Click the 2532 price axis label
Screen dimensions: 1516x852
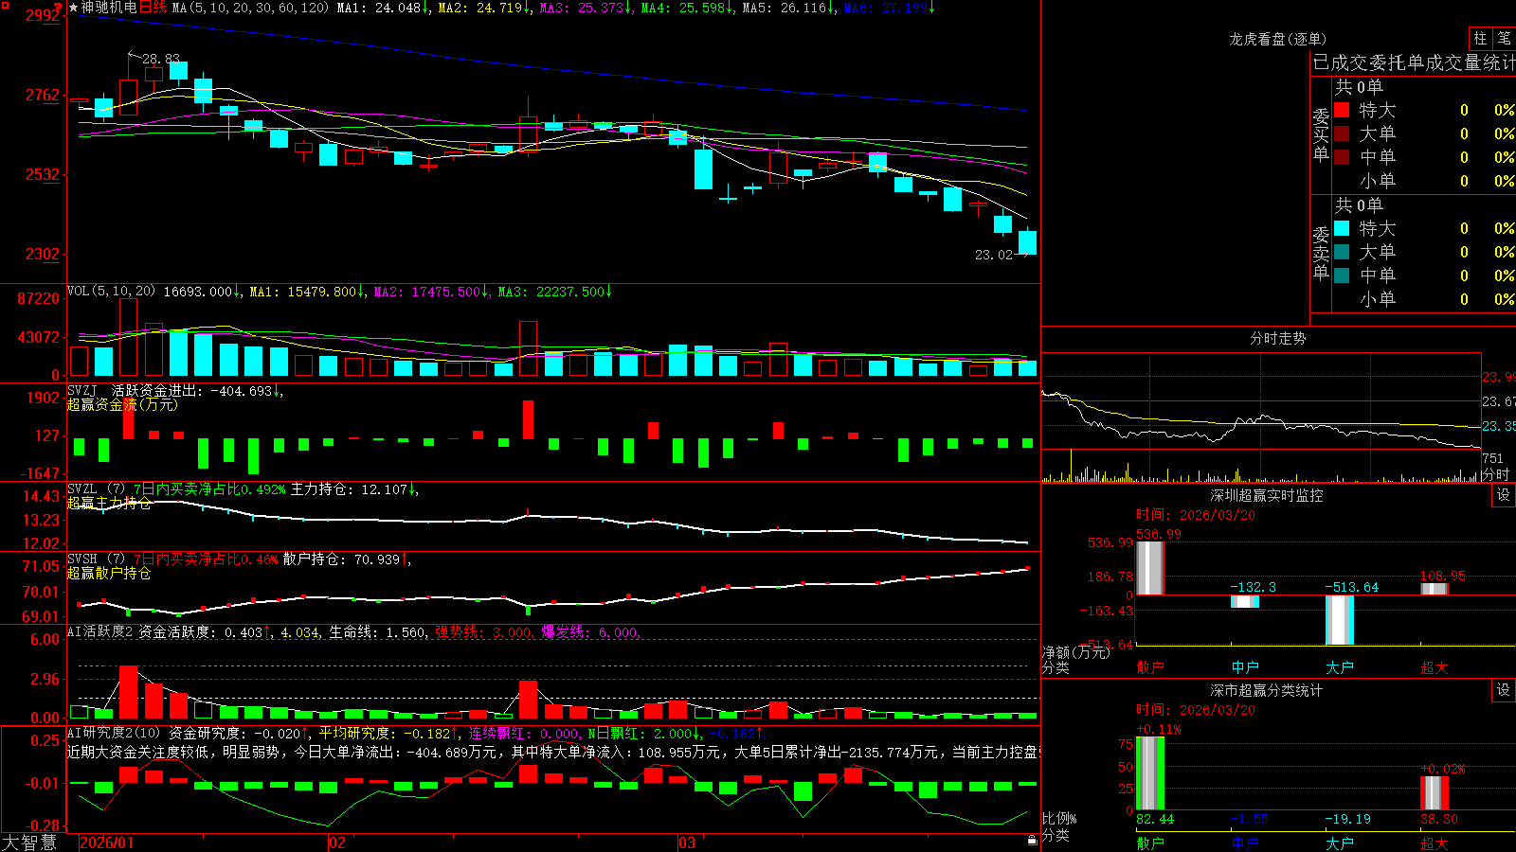[x=43, y=174]
